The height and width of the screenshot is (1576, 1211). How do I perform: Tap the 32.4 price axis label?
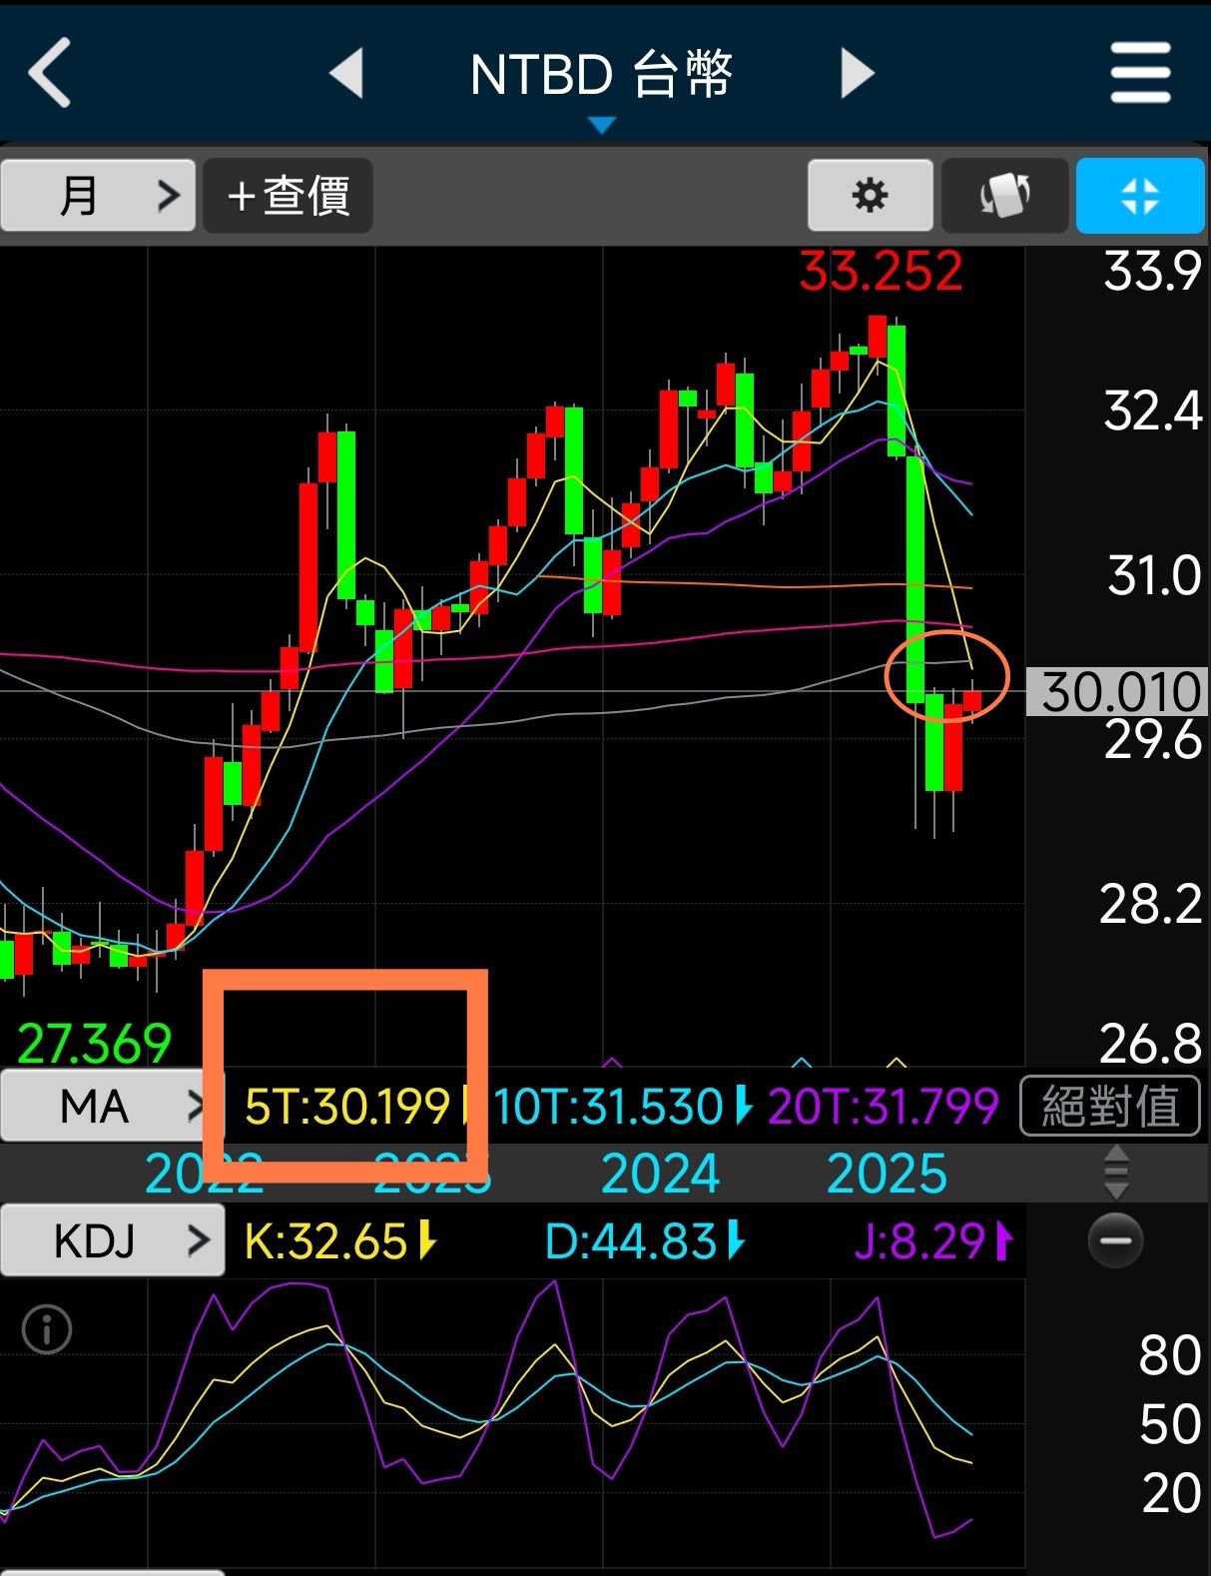click(1152, 411)
